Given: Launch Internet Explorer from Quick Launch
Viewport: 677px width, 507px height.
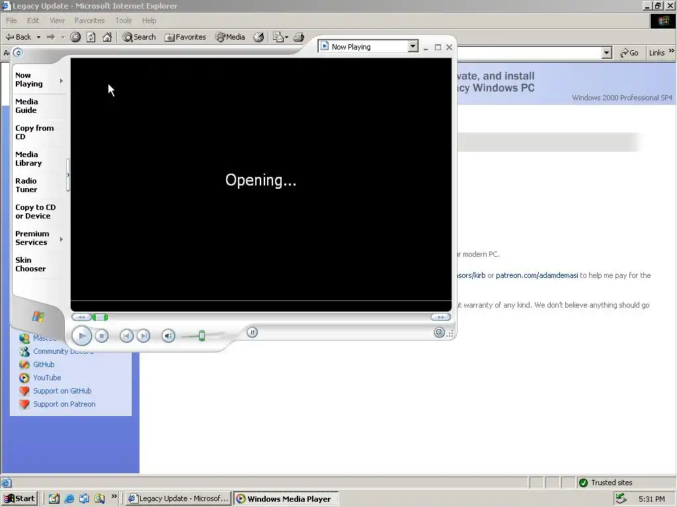Looking at the screenshot, I should click(x=69, y=498).
